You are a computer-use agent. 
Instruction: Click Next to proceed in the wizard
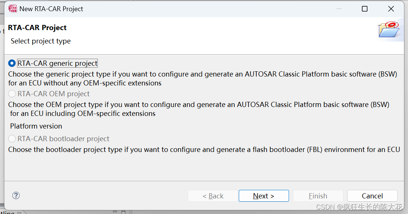264,196
